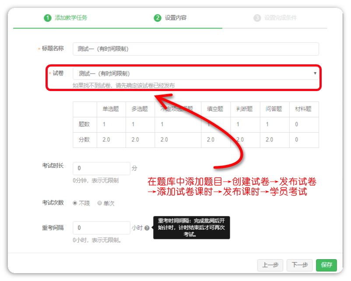This screenshot has height=281, width=351.
Task: Click the help question mark icon
Action: [147, 228]
